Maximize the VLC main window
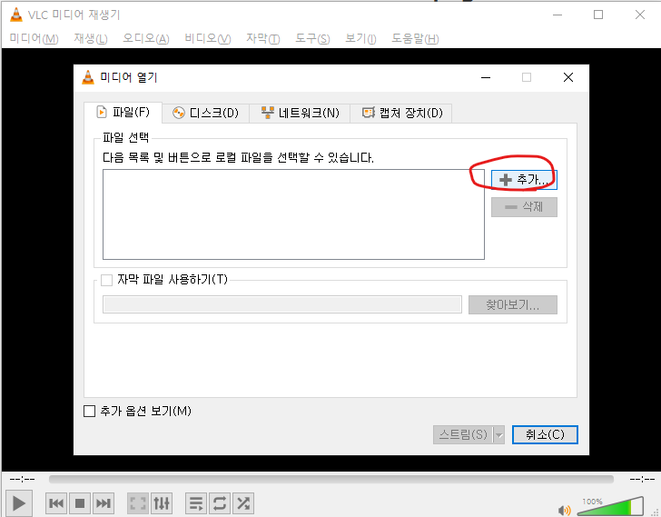This screenshot has height=517, width=661. 597,15
